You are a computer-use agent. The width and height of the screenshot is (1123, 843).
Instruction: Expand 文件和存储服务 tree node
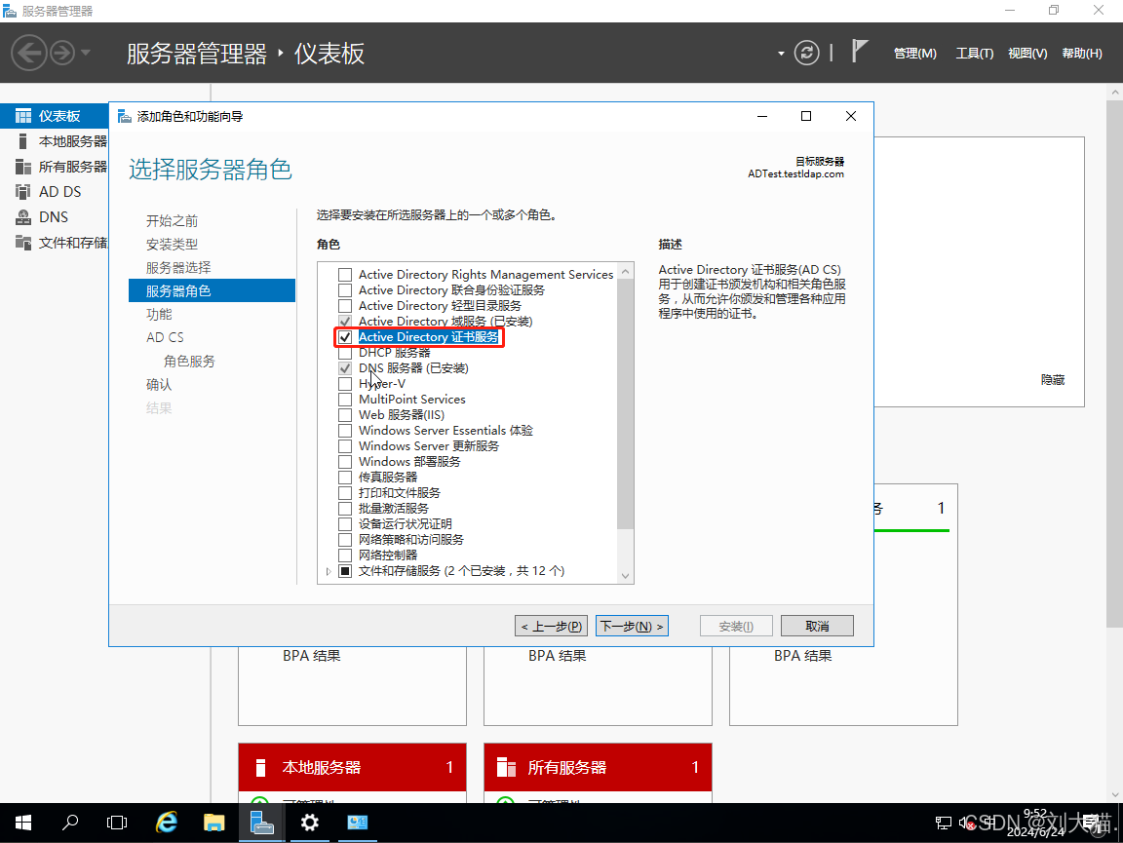point(329,571)
